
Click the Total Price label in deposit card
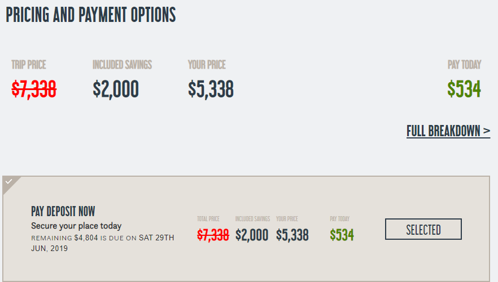(x=208, y=219)
